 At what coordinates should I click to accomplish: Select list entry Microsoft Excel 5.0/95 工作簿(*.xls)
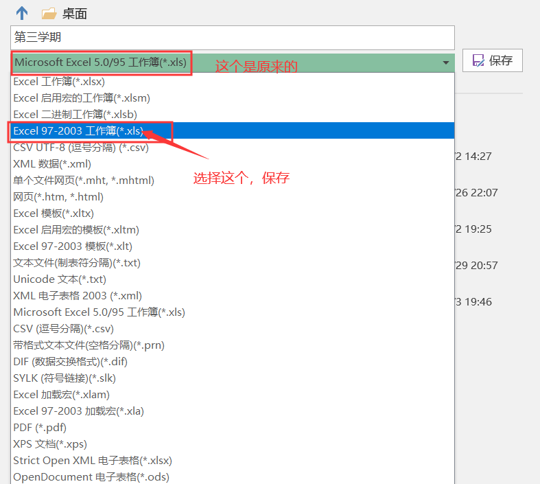coord(233,312)
